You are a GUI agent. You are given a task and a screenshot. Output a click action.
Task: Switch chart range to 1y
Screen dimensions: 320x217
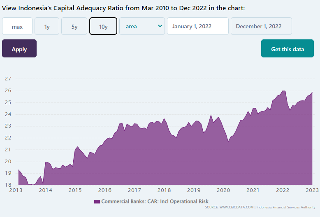tap(47, 27)
